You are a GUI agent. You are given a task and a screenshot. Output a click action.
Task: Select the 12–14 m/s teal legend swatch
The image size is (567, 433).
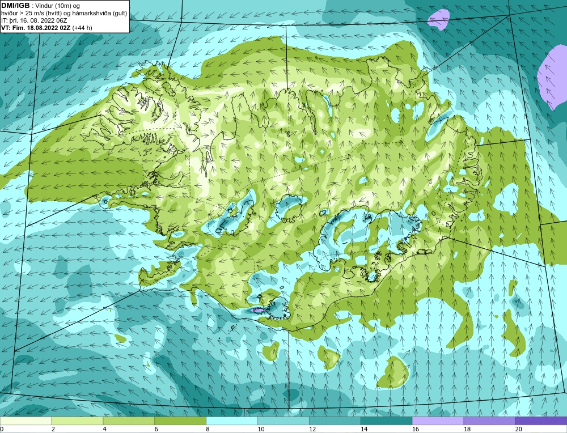pos(335,421)
